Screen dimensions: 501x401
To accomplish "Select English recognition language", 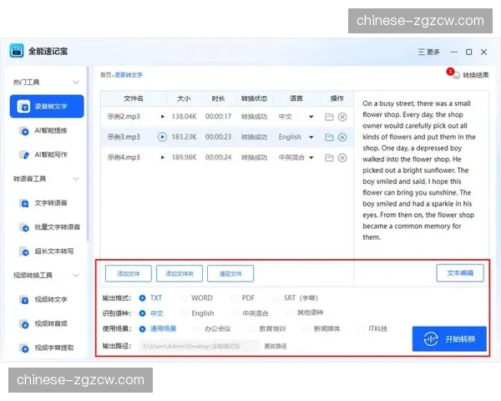I will pyautogui.click(x=184, y=313).
